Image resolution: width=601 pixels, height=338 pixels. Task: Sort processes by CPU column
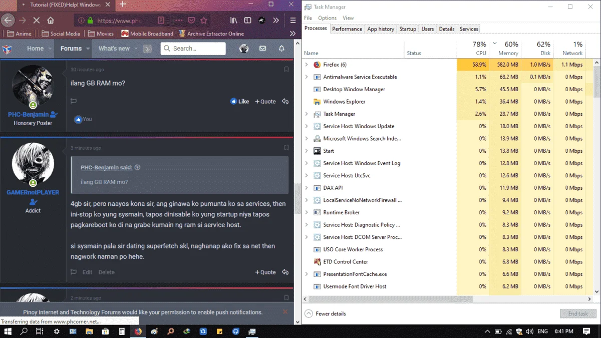point(473,48)
